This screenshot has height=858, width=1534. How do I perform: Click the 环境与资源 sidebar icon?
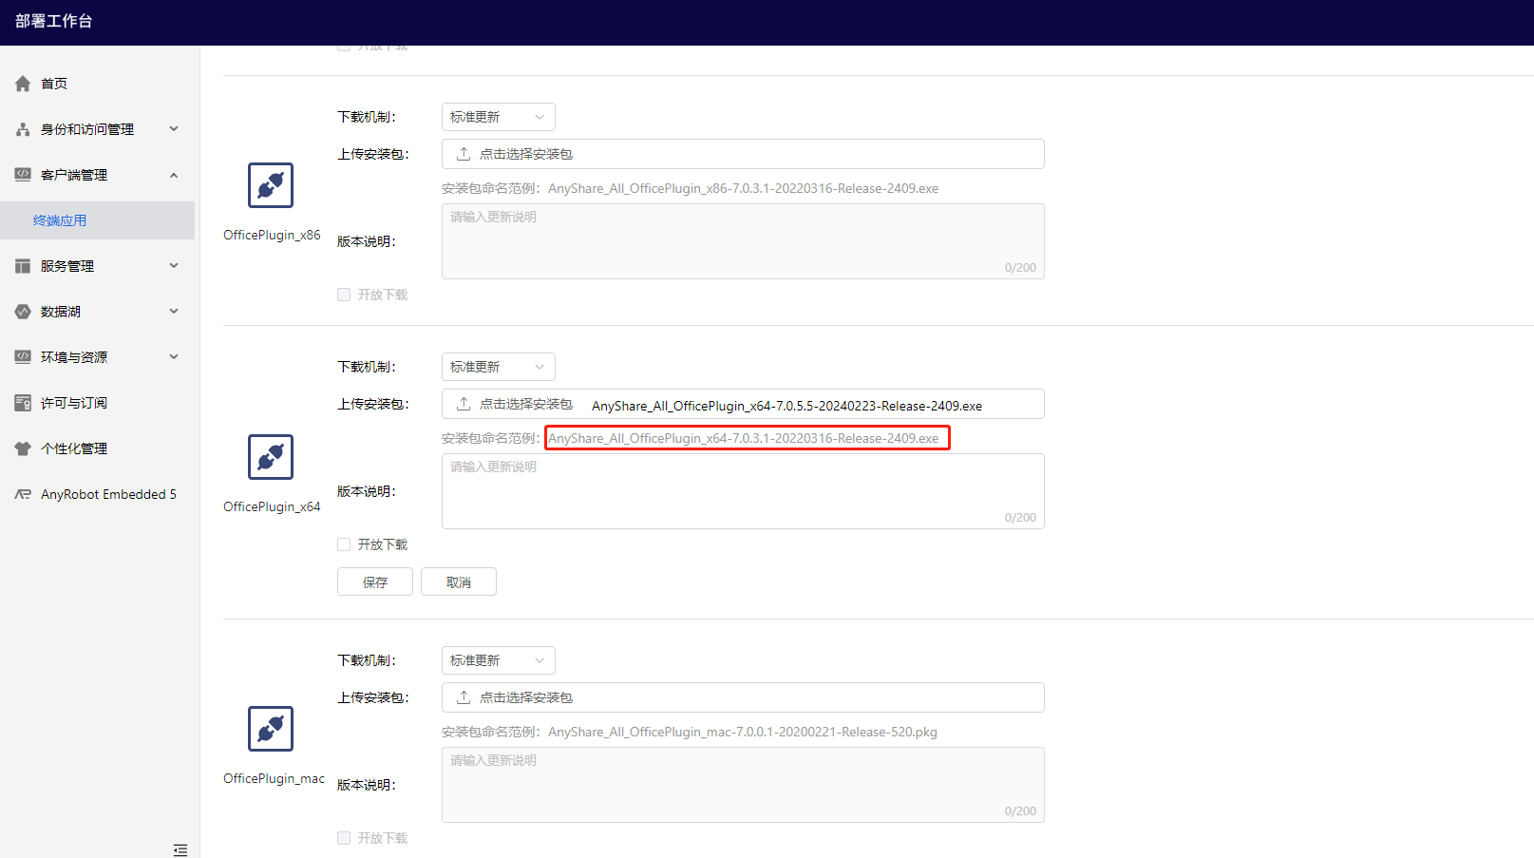[23, 357]
